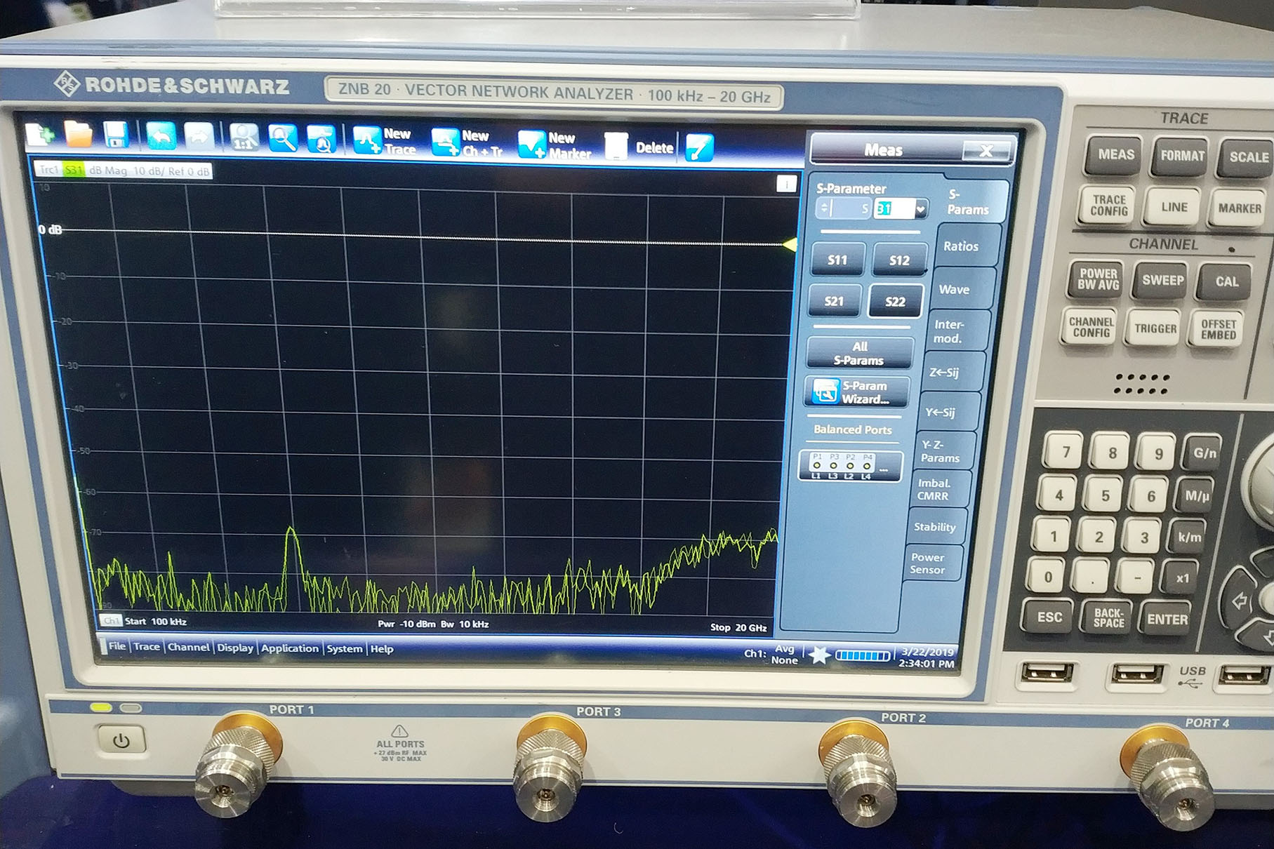This screenshot has width=1274, height=849.
Task: Open the Help menu
Action: [x=382, y=649]
